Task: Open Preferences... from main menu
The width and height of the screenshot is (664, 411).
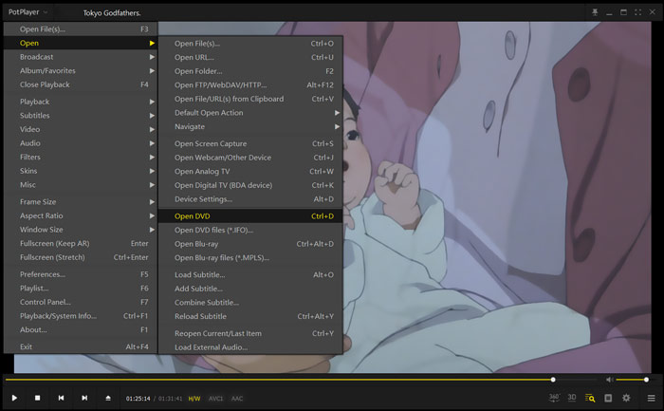Action: (x=81, y=274)
